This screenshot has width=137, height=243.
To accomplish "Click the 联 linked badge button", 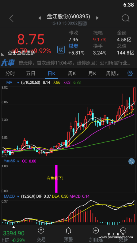I will coord(61,50).
